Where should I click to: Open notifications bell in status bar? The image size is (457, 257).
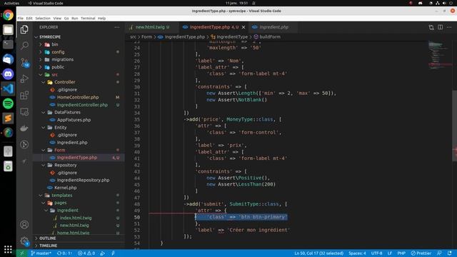click(x=449, y=253)
